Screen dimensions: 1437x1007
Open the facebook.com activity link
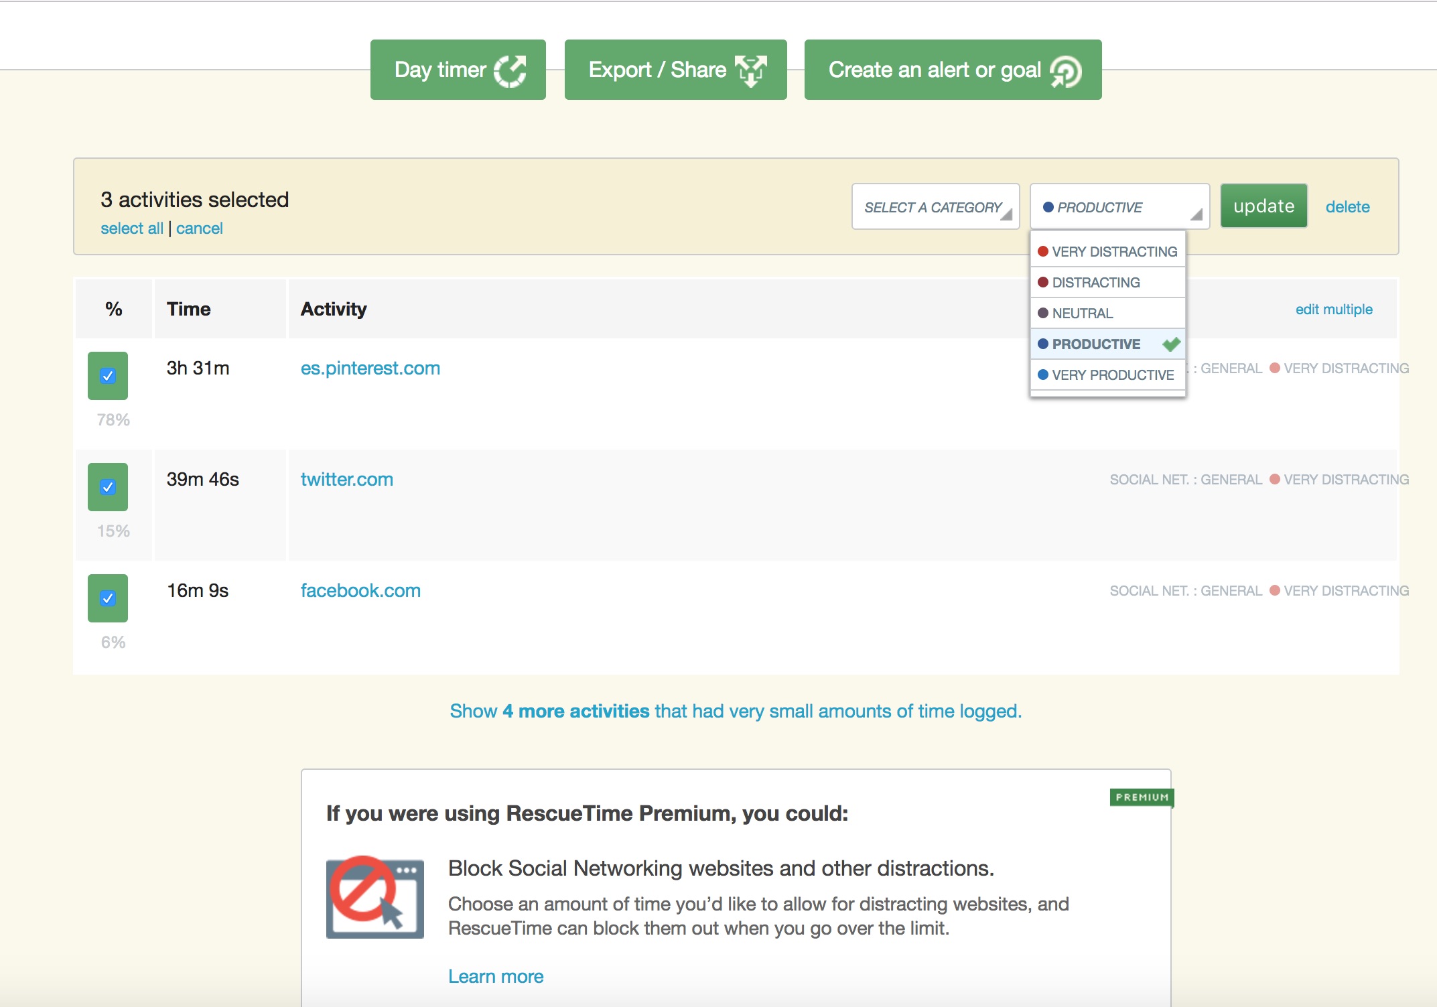pos(360,591)
